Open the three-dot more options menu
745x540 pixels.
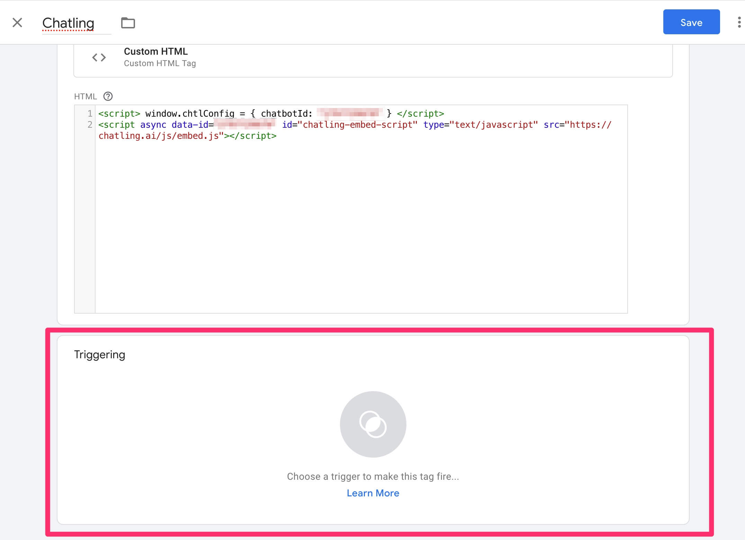click(739, 22)
